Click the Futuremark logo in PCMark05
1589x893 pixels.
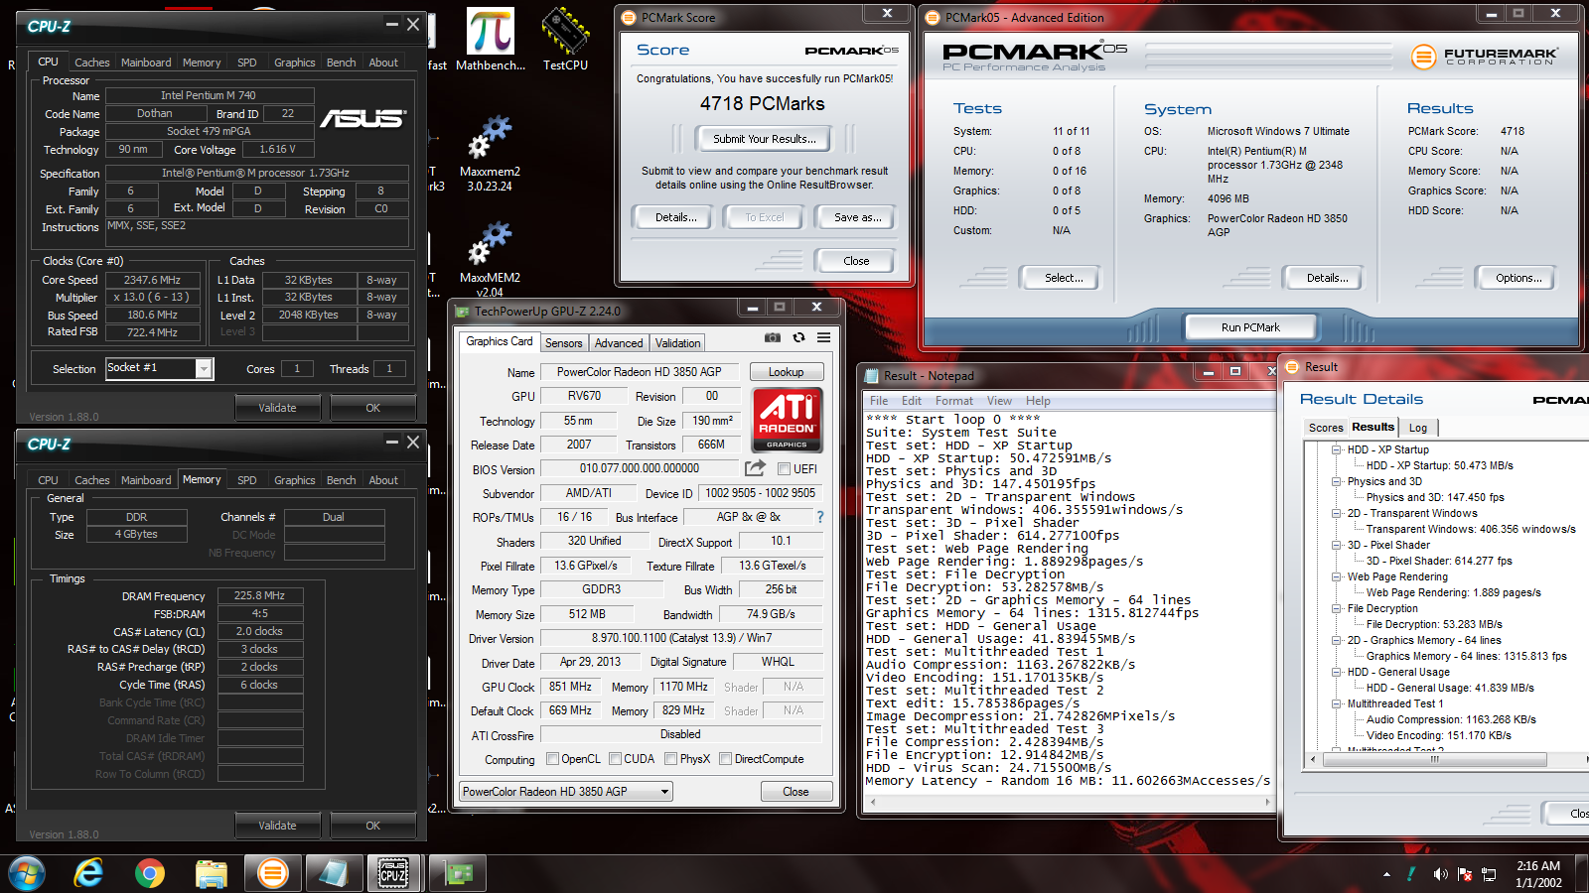point(1485,57)
